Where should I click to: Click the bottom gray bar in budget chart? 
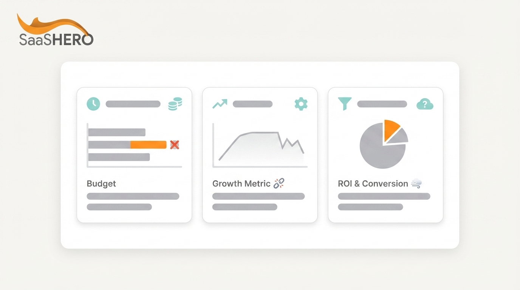coord(119,157)
